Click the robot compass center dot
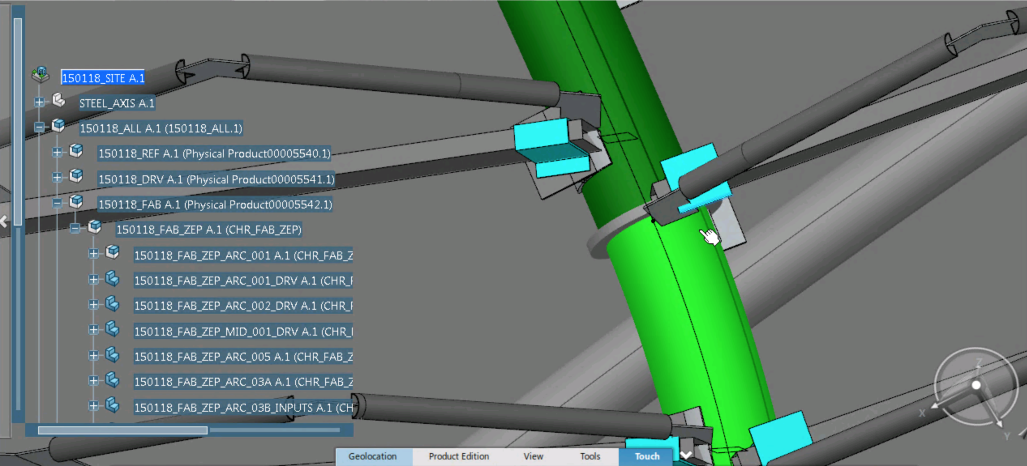 (x=976, y=385)
